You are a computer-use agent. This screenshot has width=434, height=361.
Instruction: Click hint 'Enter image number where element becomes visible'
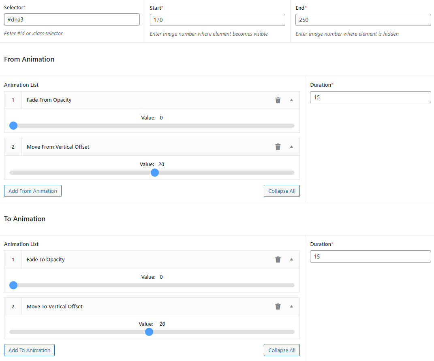tap(209, 34)
